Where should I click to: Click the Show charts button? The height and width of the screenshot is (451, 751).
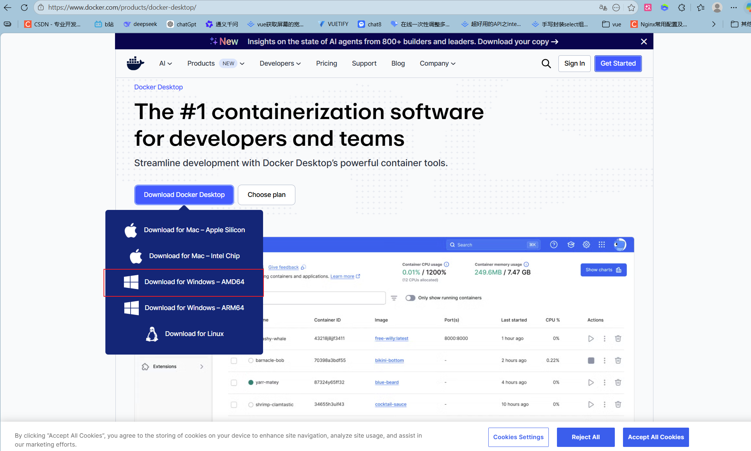pyautogui.click(x=603, y=270)
